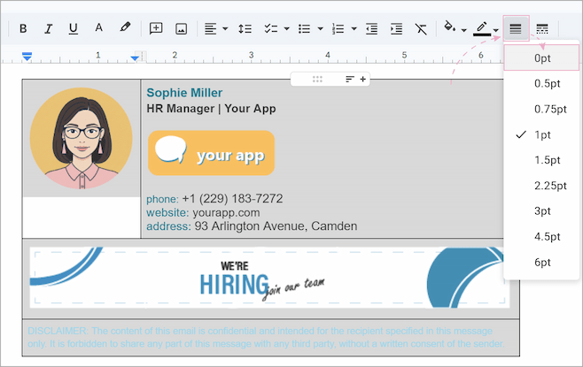
Task: Click the border color pencil swatch
Action: click(481, 28)
